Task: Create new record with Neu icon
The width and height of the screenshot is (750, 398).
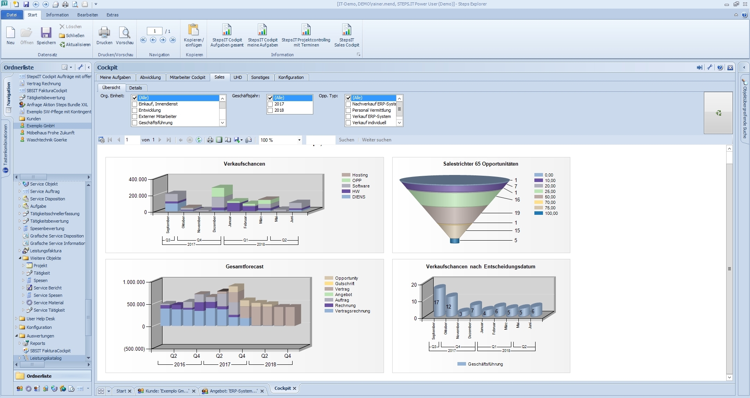Action: (x=11, y=33)
